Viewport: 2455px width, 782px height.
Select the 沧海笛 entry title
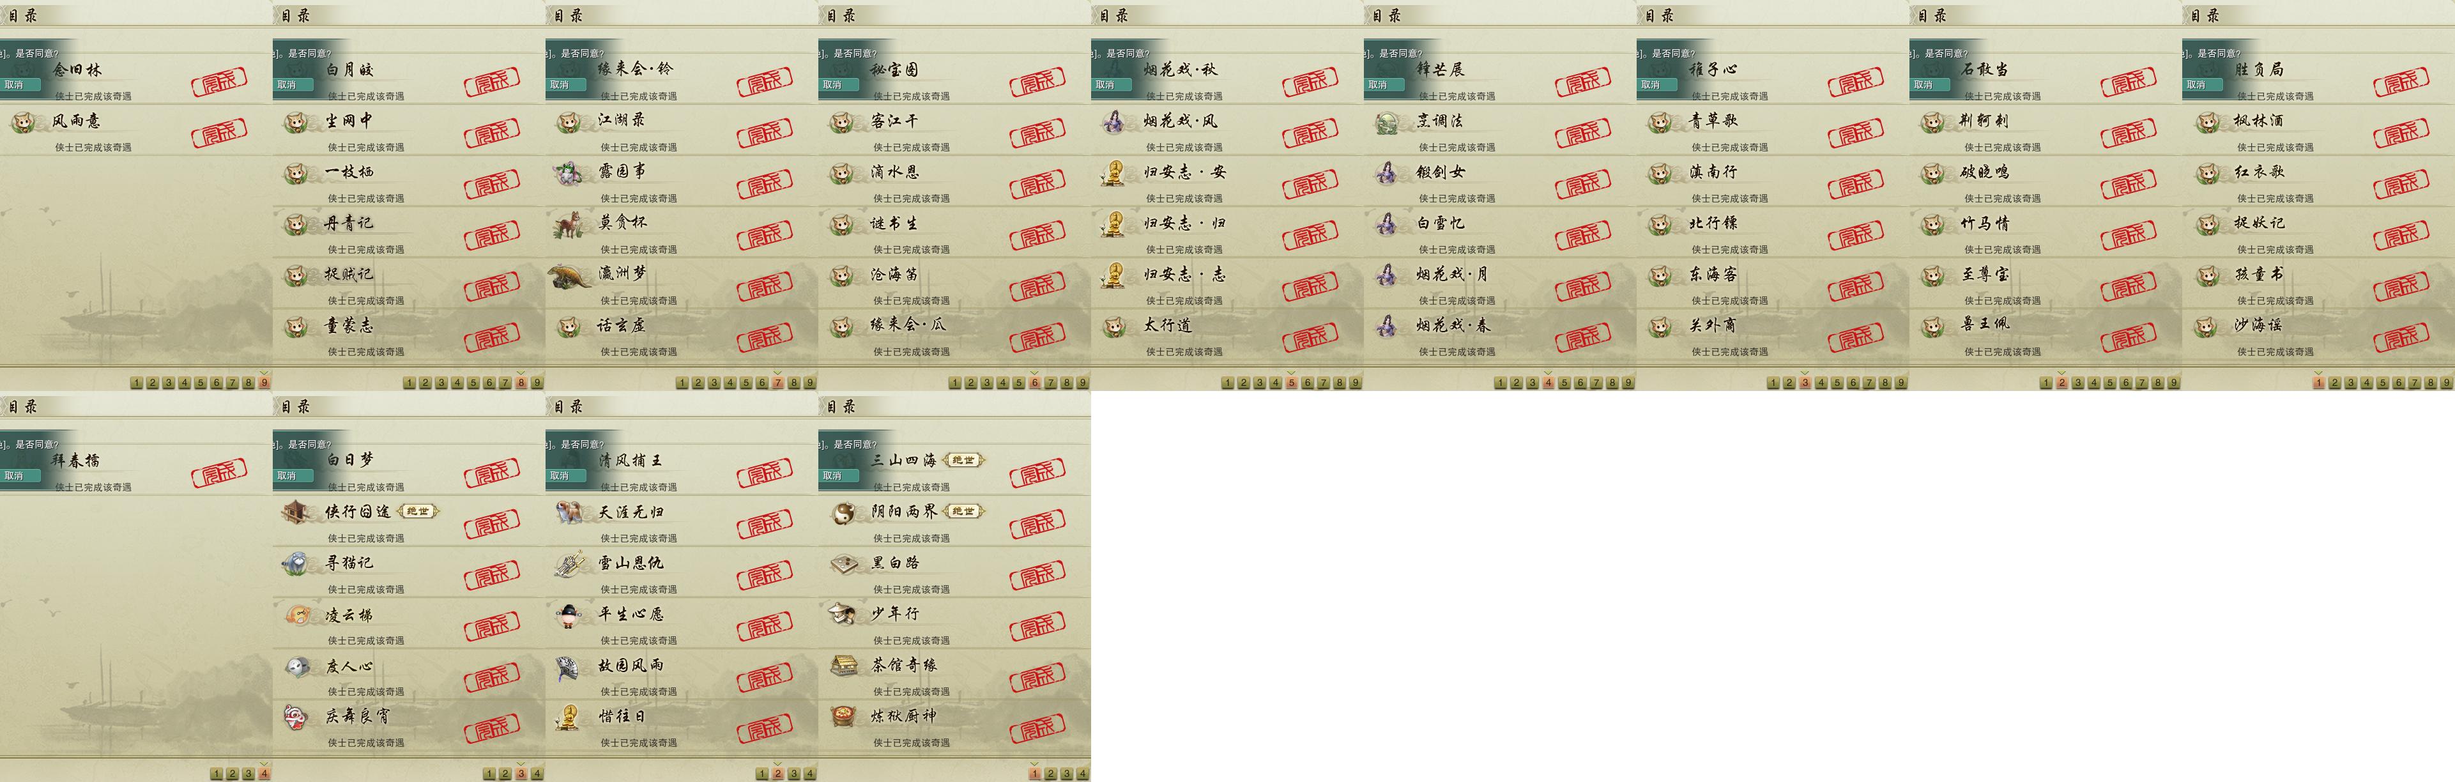pyautogui.click(x=894, y=275)
